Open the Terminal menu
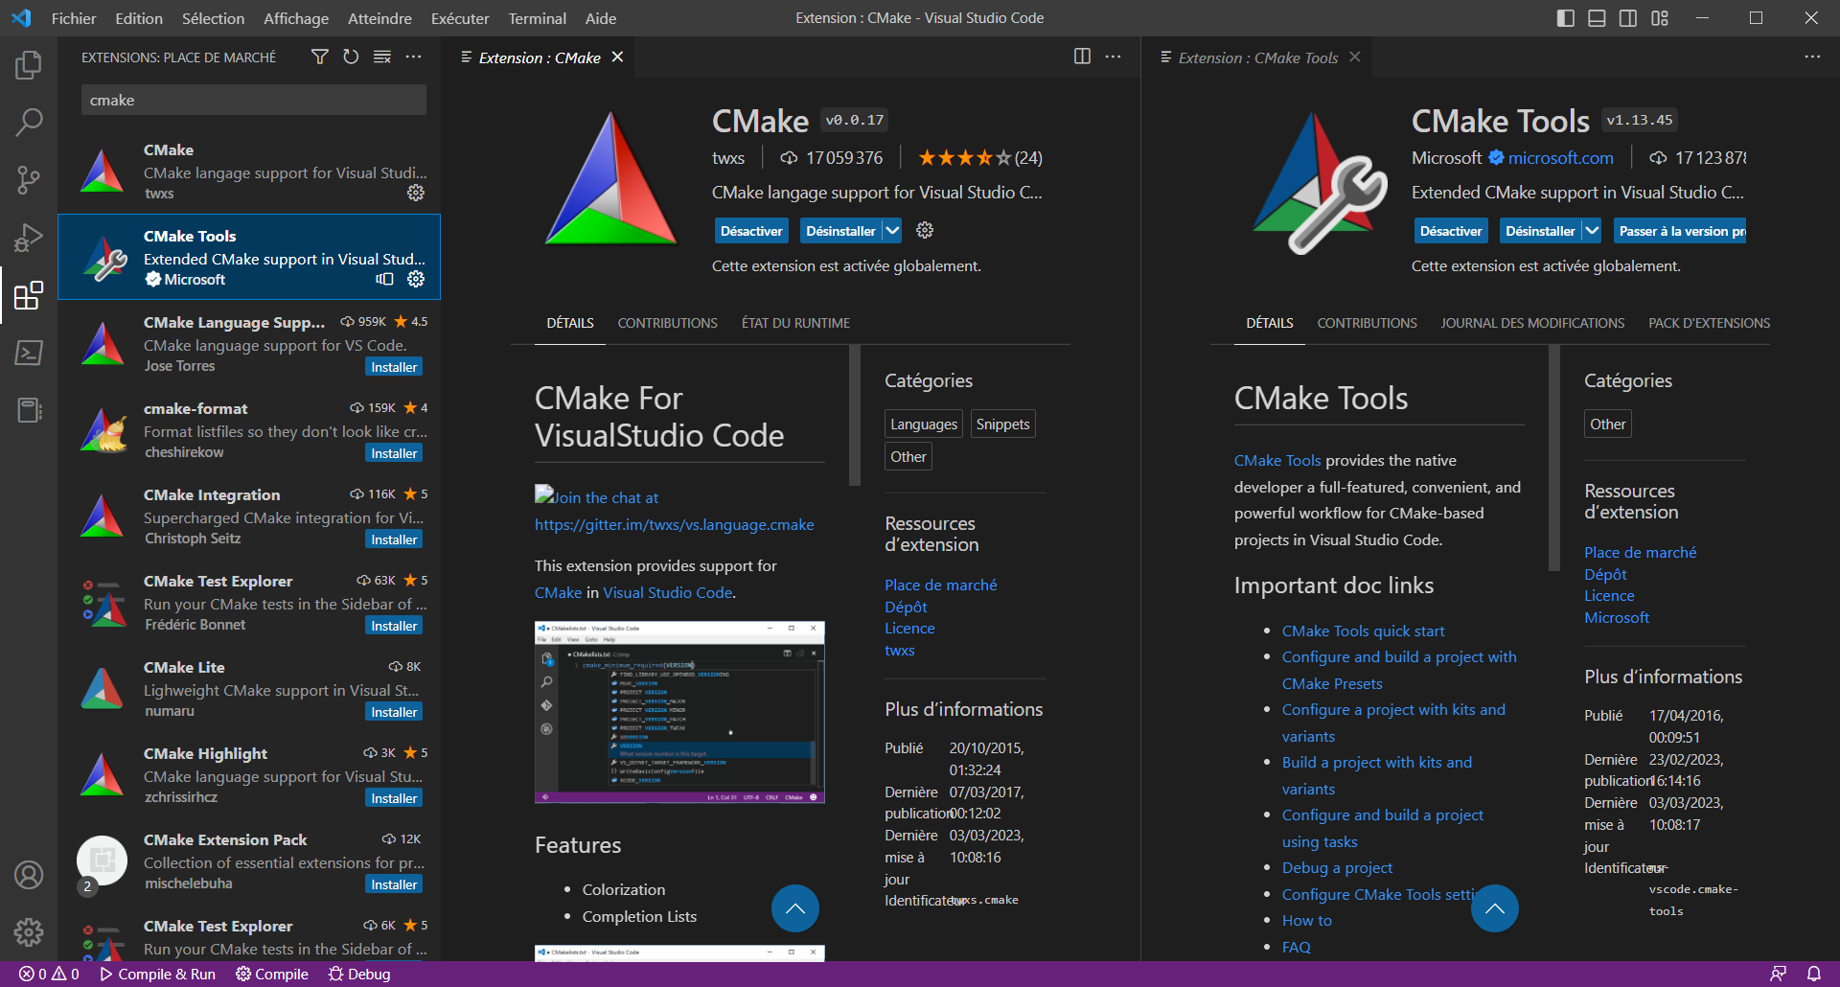This screenshot has width=1840, height=987. [537, 18]
